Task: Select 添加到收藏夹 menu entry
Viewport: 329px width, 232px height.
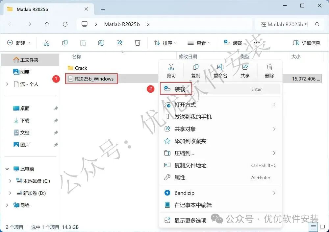Action: click(220, 141)
